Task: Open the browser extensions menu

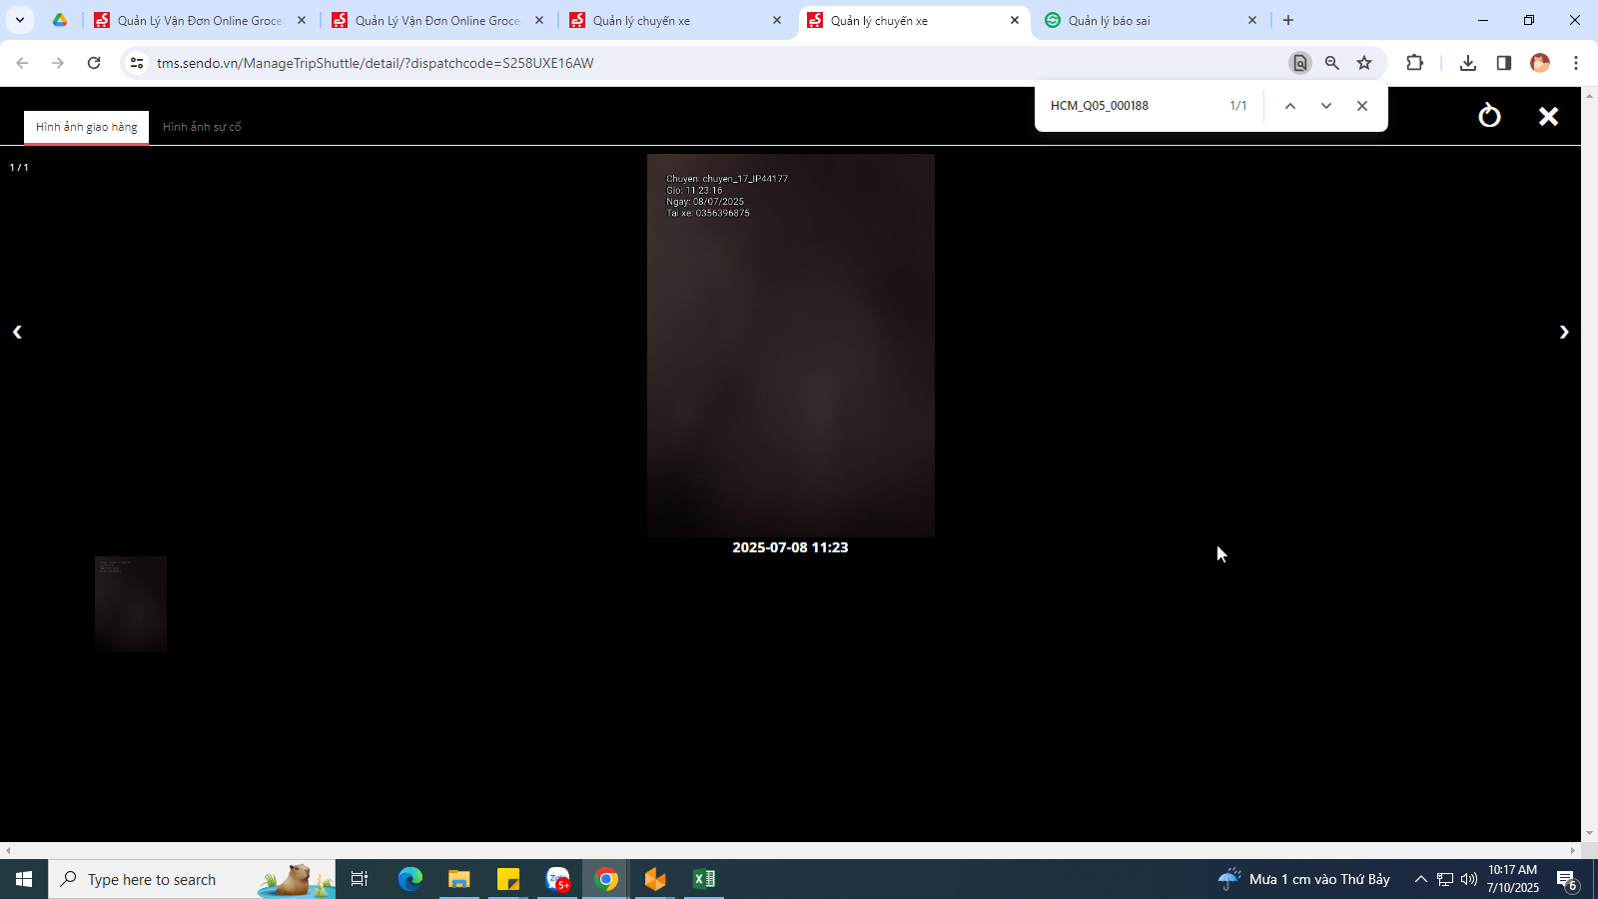Action: click(x=1414, y=63)
